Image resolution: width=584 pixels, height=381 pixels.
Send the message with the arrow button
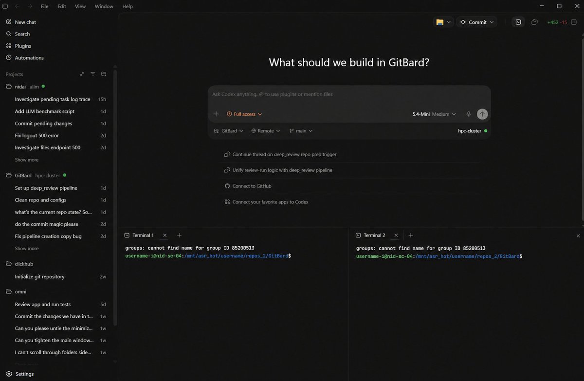coord(482,114)
